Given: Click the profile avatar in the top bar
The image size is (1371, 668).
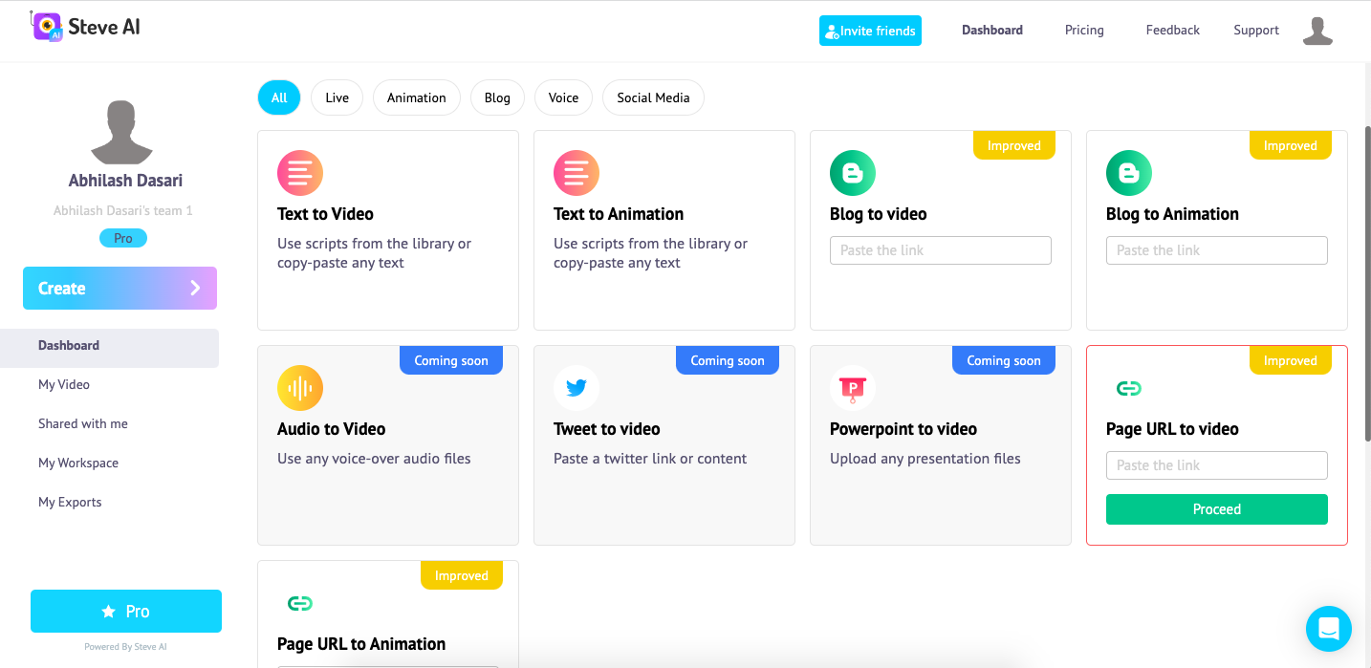Looking at the screenshot, I should coord(1317,30).
